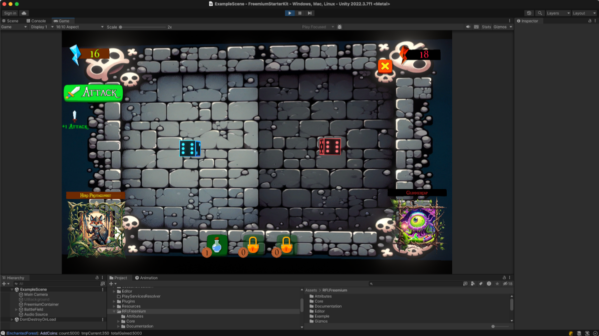Expand the BattleField object in Hierarchy
599x336 pixels.
17,309
